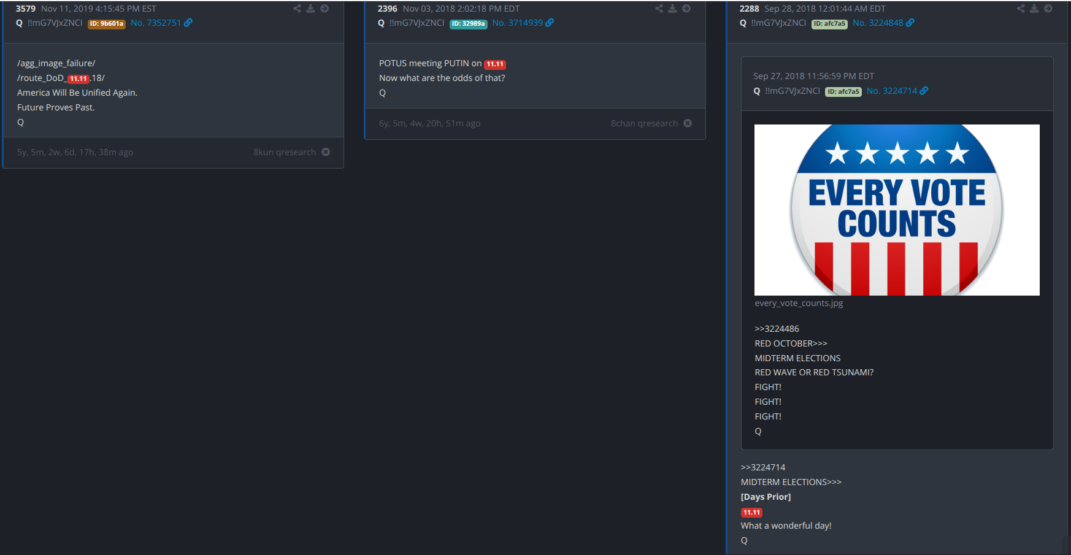The height and width of the screenshot is (555, 1071).
Task: Click download icon on post 2288
Action: 1034,9
